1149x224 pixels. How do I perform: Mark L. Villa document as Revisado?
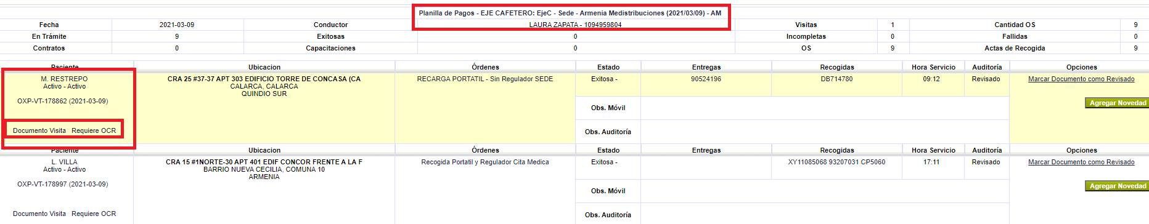coord(1081,162)
